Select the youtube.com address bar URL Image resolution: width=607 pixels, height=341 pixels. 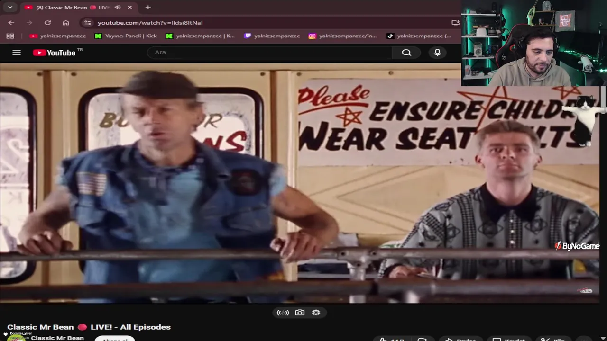150,22
